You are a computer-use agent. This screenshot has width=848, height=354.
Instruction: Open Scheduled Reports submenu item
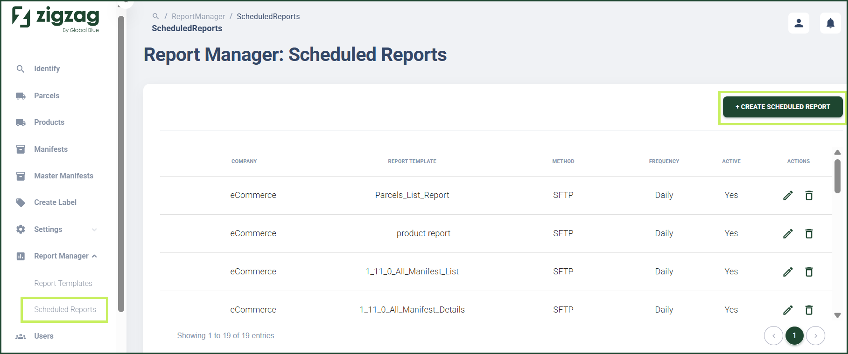(65, 309)
